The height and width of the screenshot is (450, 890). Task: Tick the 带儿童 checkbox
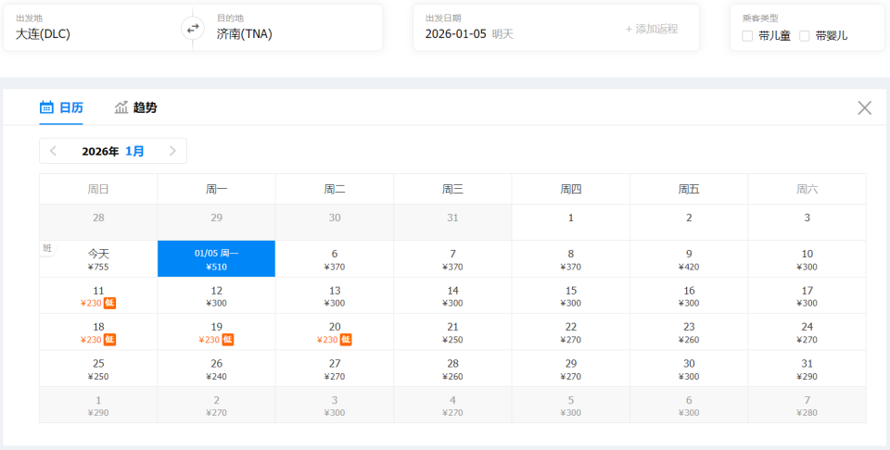pyautogui.click(x=747, y=36)
